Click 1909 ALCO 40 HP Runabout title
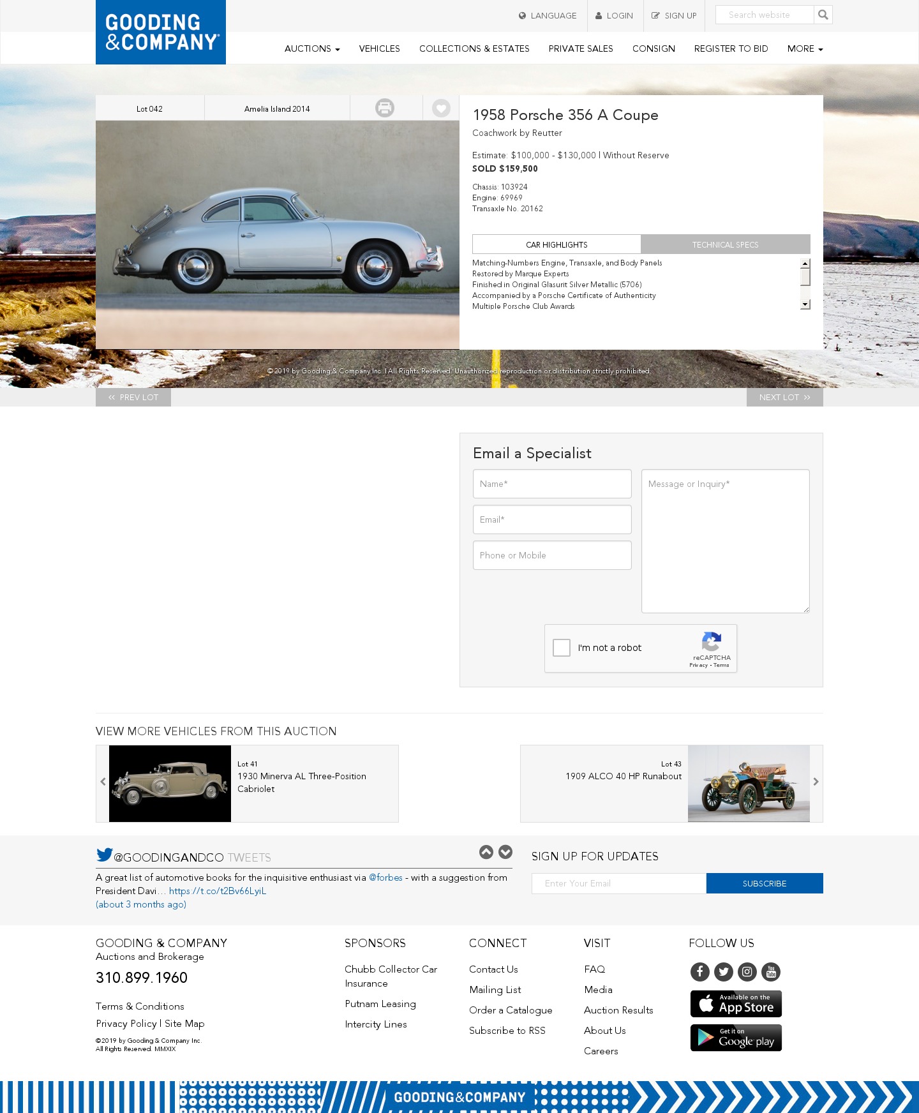 624,776
